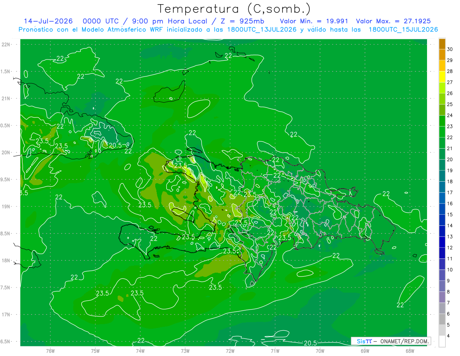Click the "20N" latitude axis label
The image size is (460, 356).
coord(6,152)
